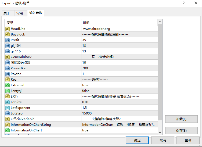Select the Extremal value true

(x=85, y=85)
